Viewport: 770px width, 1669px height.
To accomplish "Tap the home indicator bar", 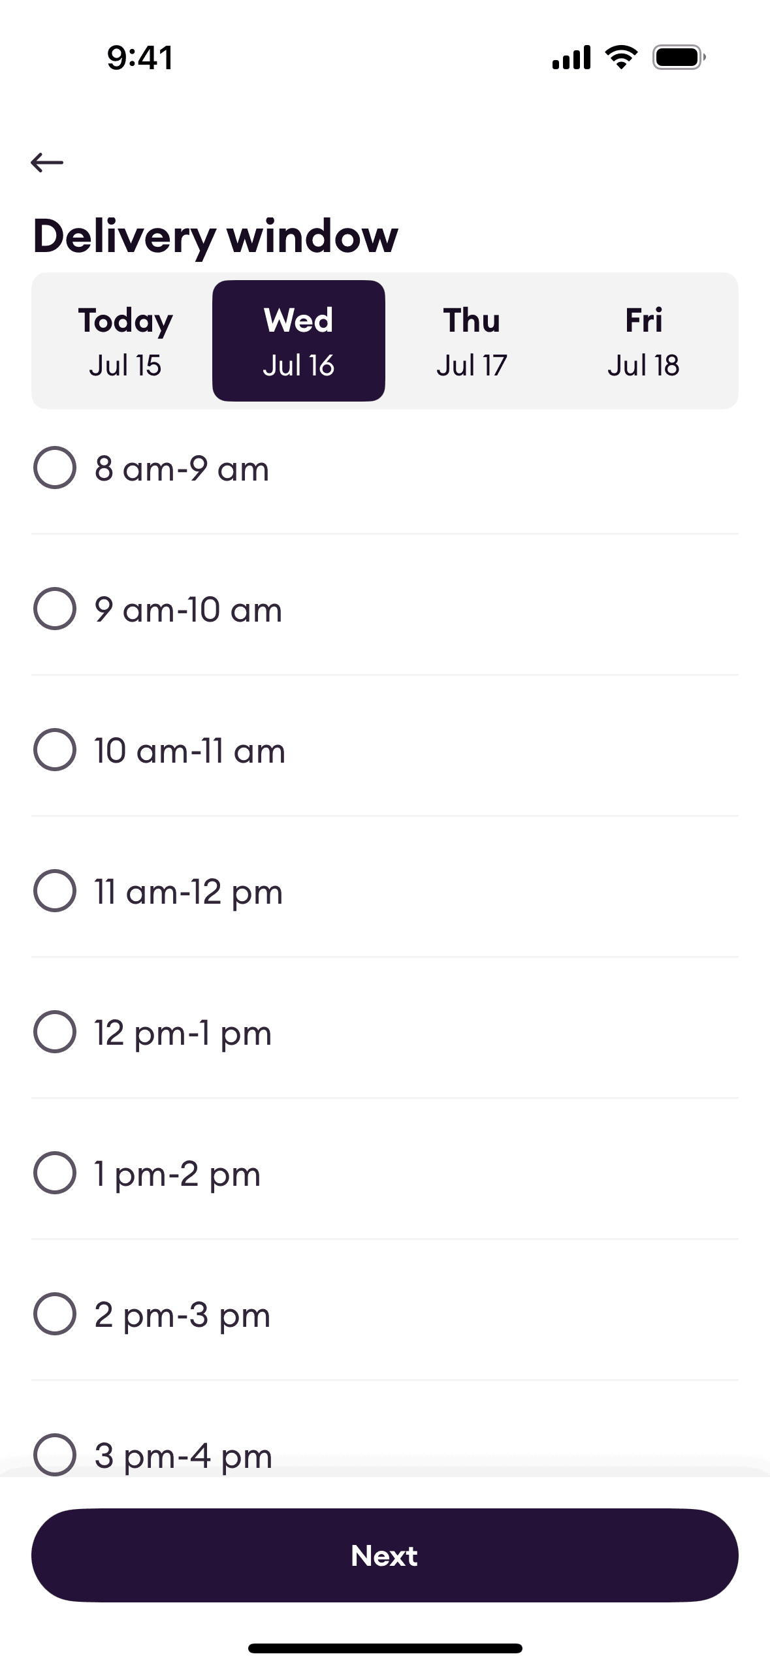I will point(385,1648).
